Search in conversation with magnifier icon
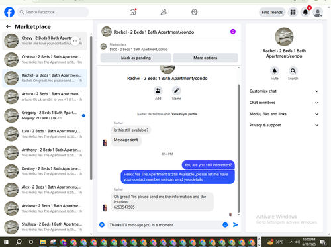 point(293,71)
